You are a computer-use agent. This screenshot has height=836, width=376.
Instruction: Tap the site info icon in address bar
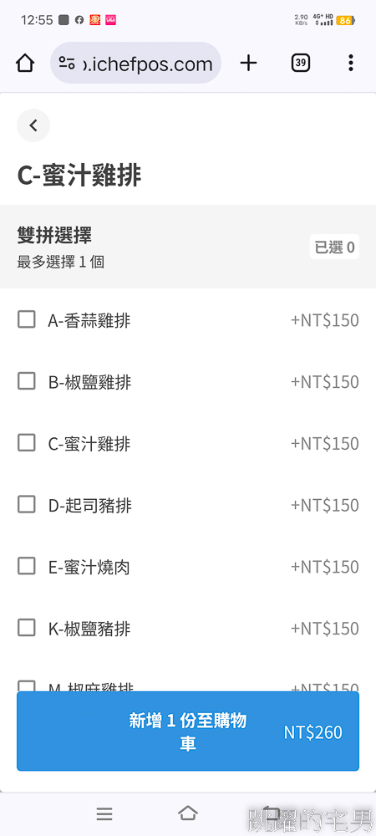coord(67,64)
